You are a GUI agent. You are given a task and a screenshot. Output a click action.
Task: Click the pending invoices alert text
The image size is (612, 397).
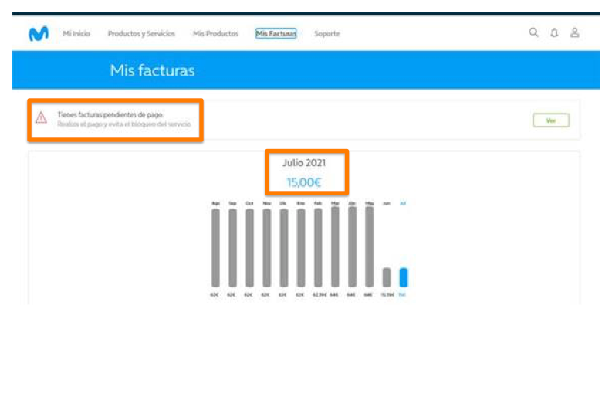click(110, 114)
